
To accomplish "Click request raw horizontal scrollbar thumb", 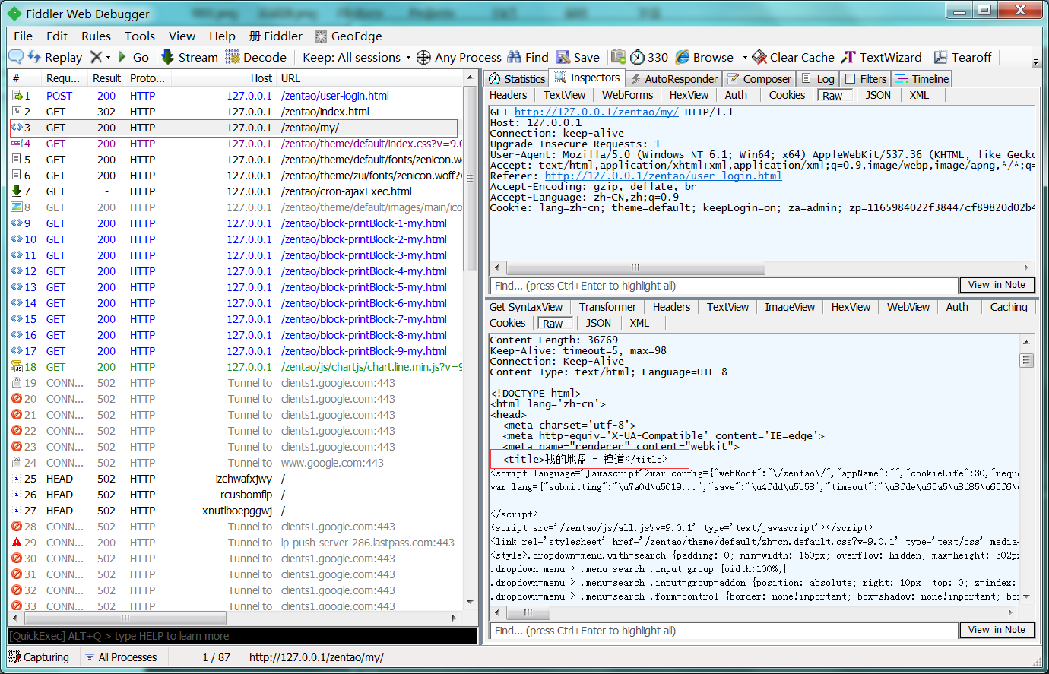I will coord(635,267).
